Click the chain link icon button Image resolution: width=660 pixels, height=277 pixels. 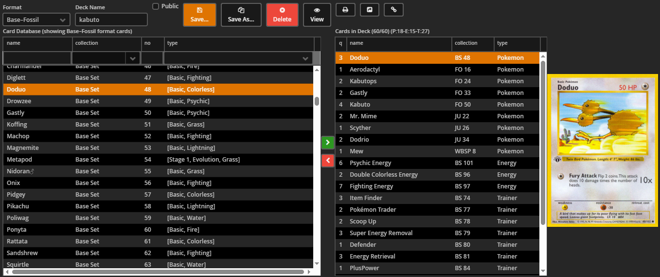click(393, 9)
